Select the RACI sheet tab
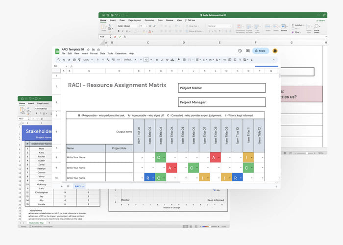This screenshot has height=245, width=343. pyautogui.click(x=77, y=186)
